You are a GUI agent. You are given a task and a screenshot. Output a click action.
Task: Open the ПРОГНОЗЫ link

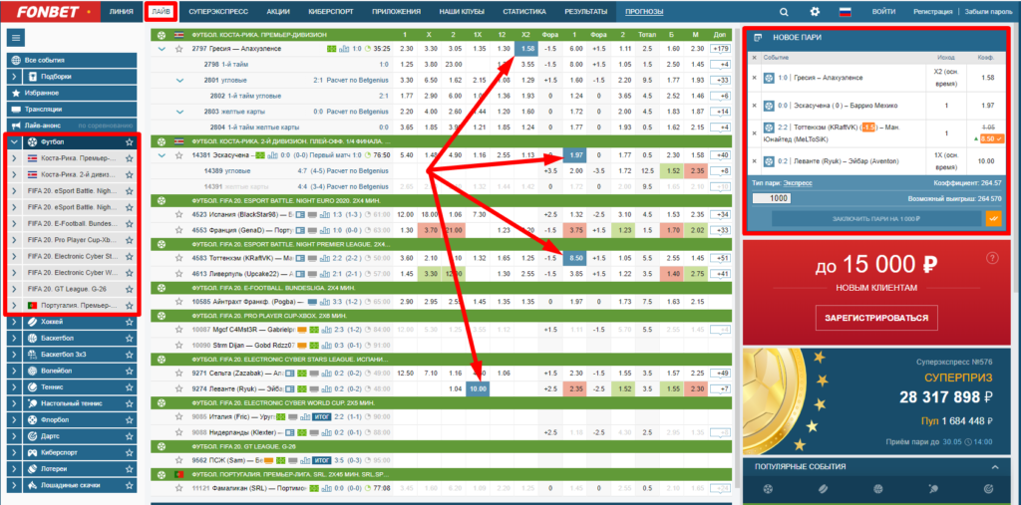point(644,12)
